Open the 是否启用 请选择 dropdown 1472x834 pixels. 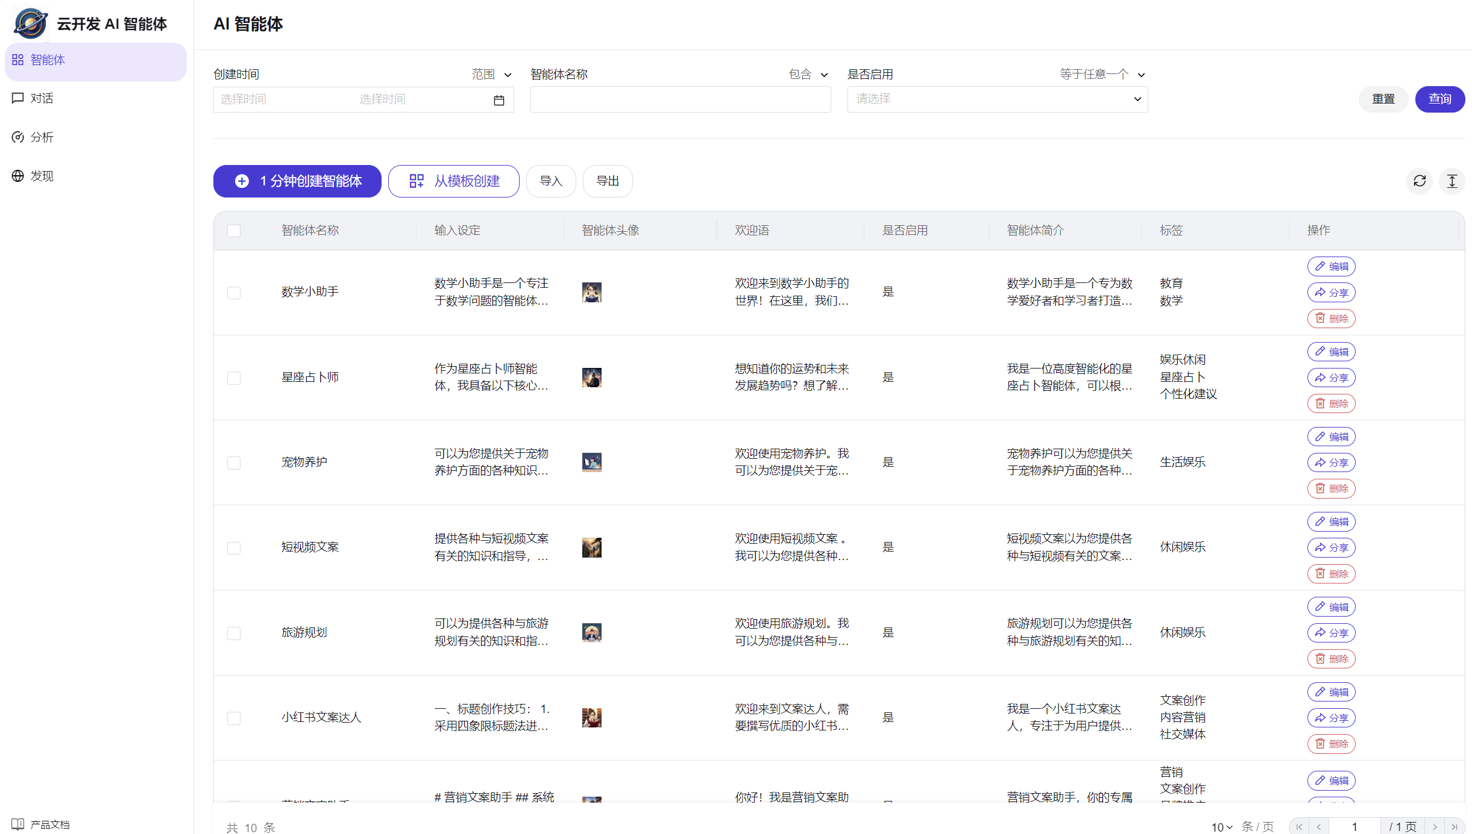click(997, 99)
